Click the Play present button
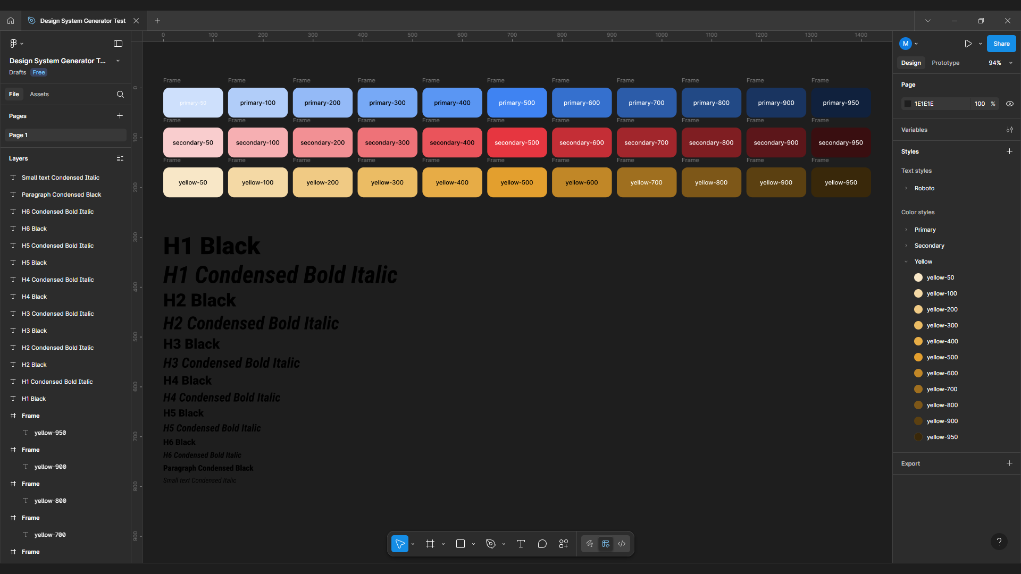This screenshot has width=1021, height=574. (968, 44)
